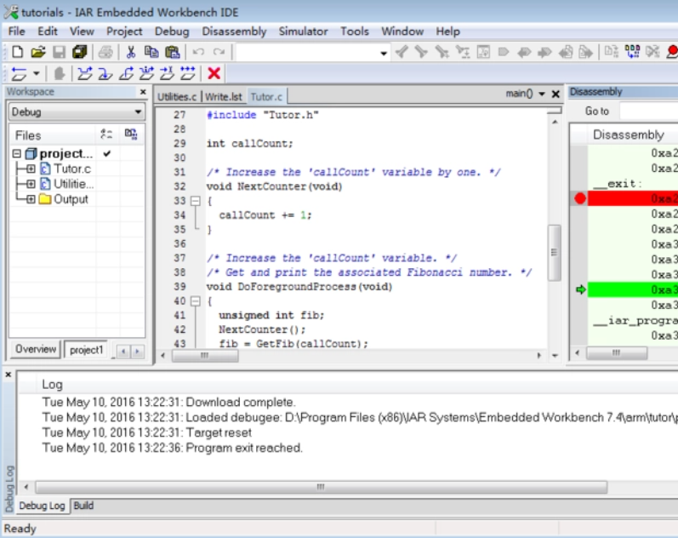This screenshot has height=538, width=678.
Task: Toggle the red breakpoint in Disassembly
Action: pyautogui.click(x=580, y=198)
